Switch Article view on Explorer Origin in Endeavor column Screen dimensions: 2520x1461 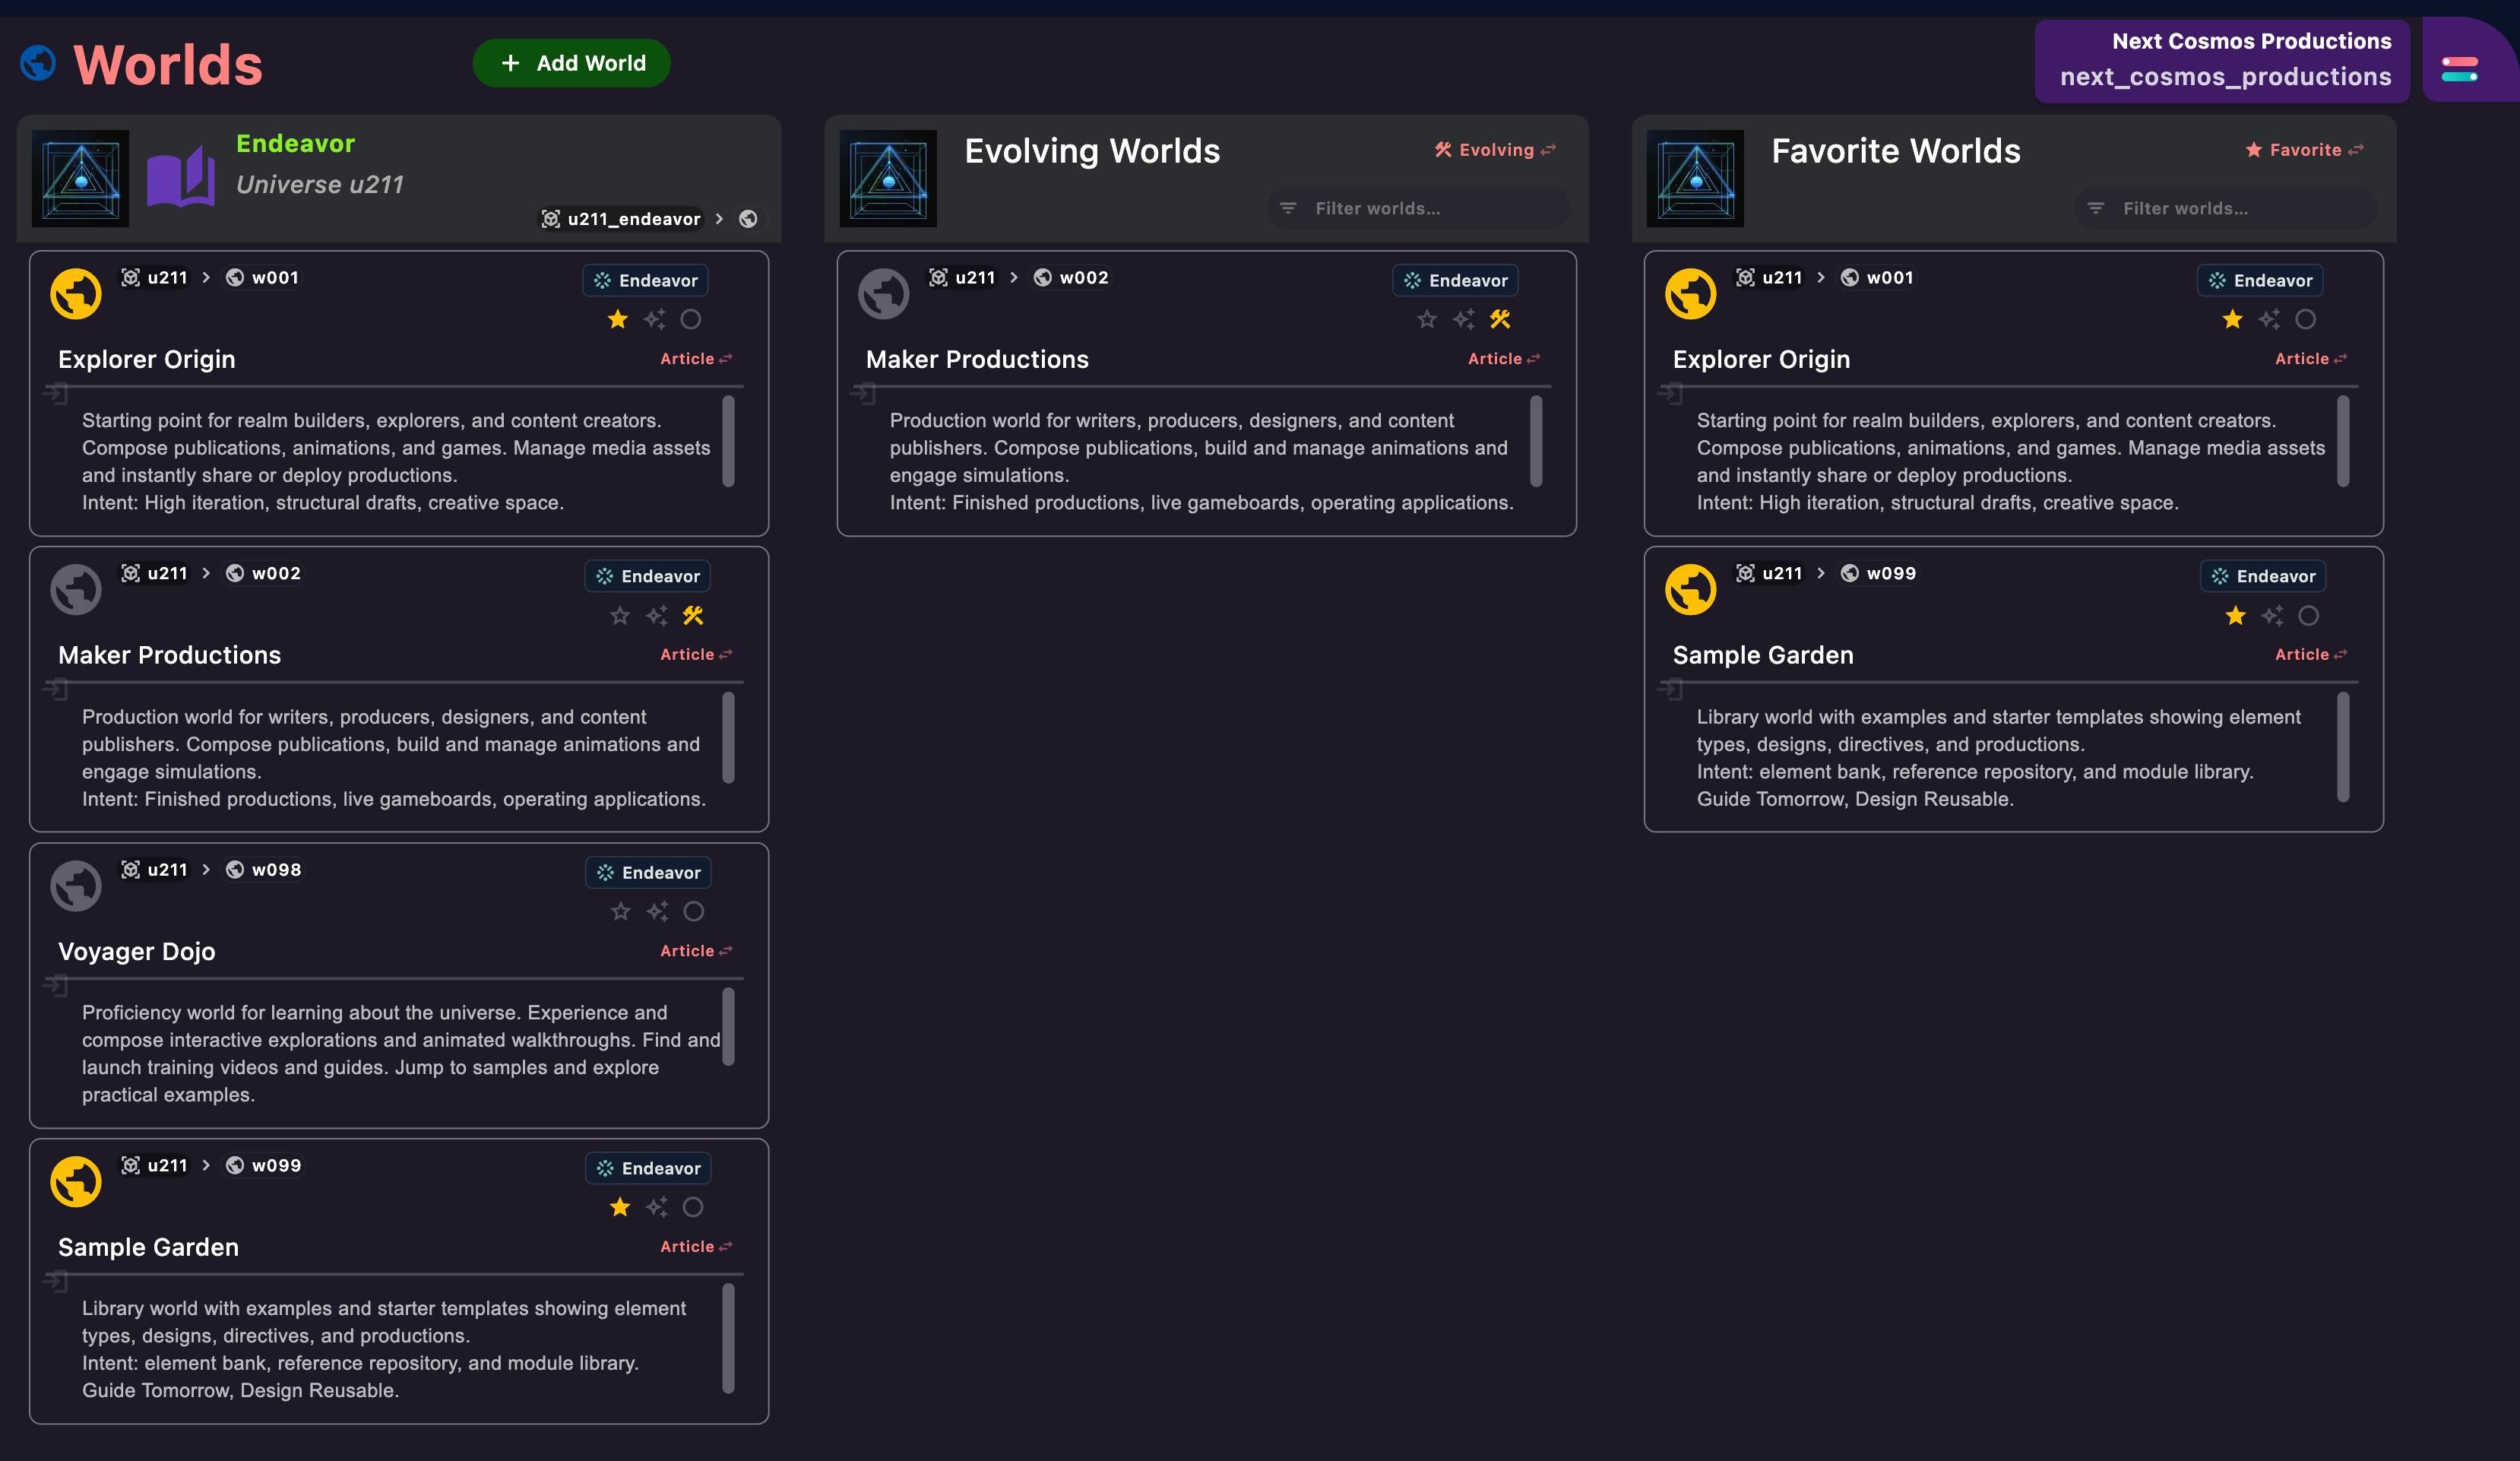point(696,358)
